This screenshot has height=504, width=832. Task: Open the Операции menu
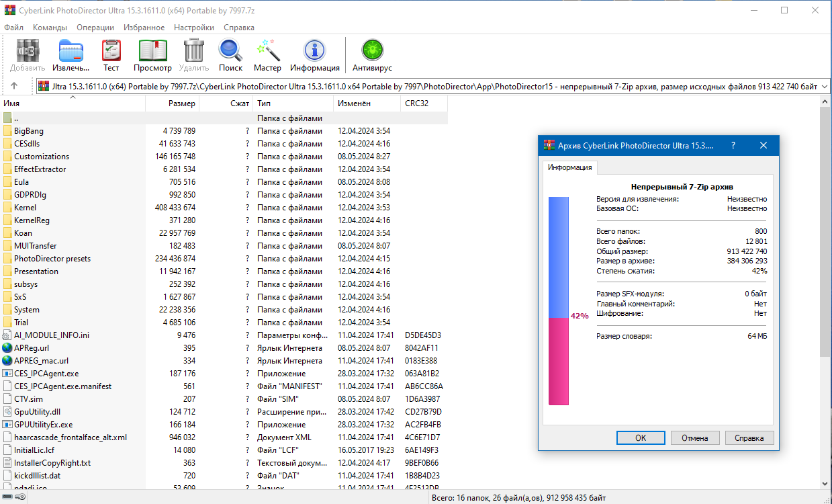95,28
